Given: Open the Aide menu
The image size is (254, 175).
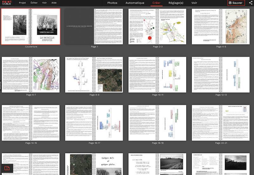Looking at the screenshot, I should point(54,3).
